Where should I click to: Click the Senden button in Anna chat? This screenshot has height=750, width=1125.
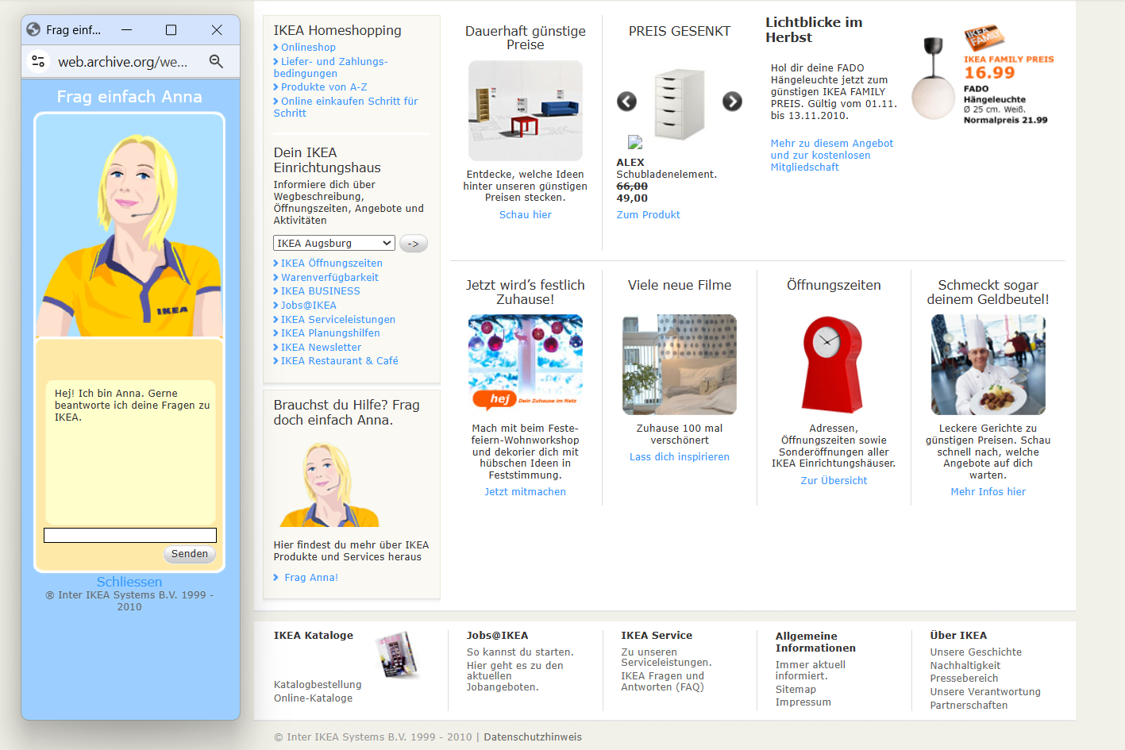(x=190, y=554)
